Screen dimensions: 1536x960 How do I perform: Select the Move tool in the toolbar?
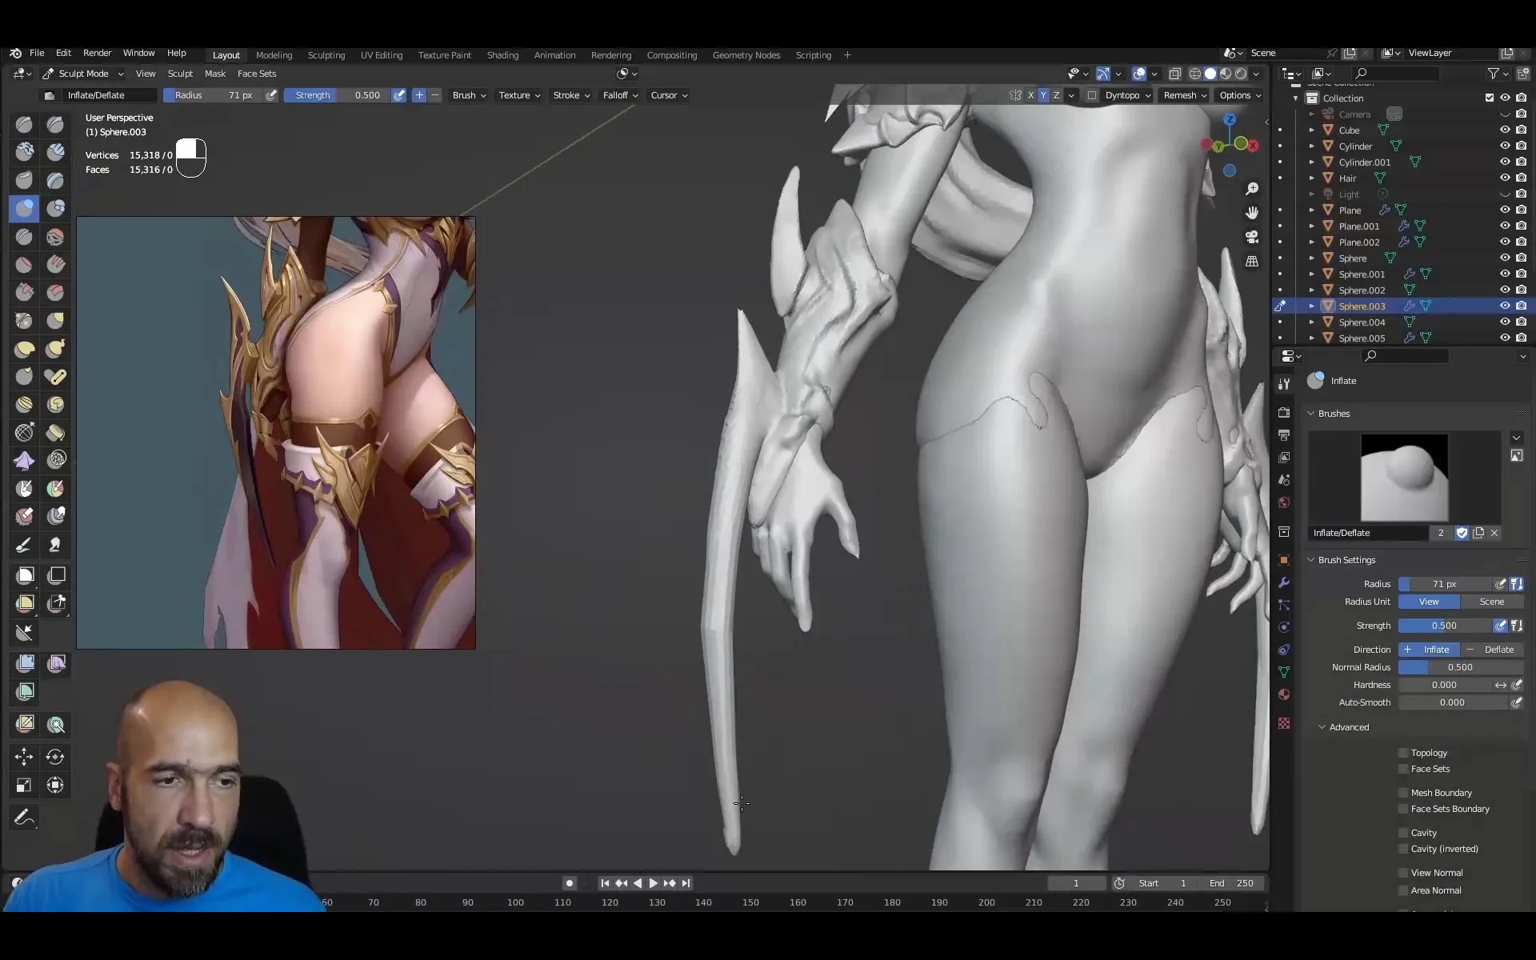(x=24, y=757)
